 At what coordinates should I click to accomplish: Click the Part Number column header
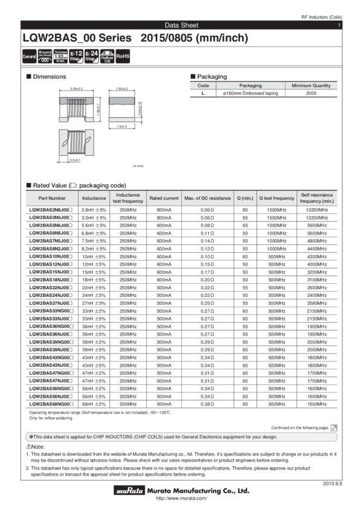[x=52, y=199]
